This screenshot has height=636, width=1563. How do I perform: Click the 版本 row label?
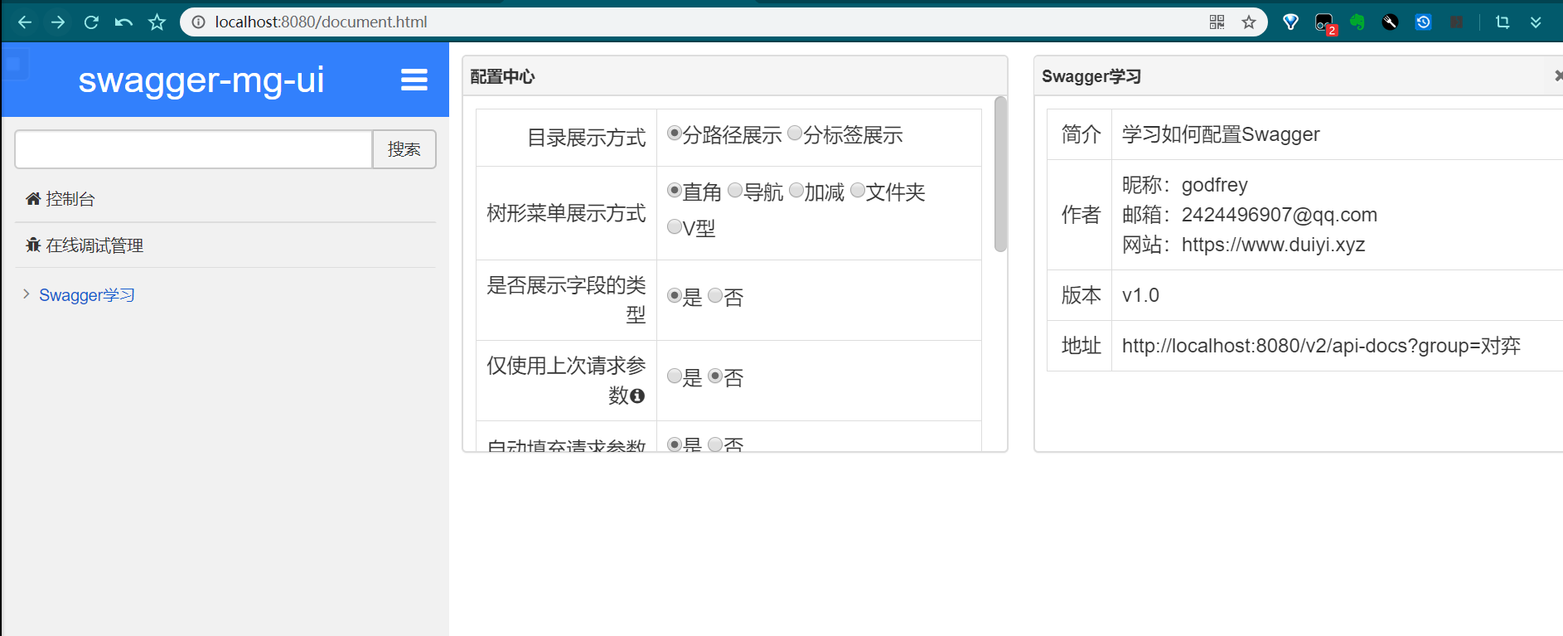pyautogui.click(x=1082, y=295)
